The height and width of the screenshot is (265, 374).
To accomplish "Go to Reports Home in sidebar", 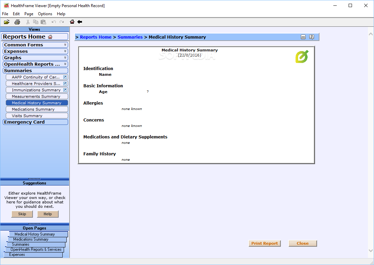I will (x=35, y=37).
